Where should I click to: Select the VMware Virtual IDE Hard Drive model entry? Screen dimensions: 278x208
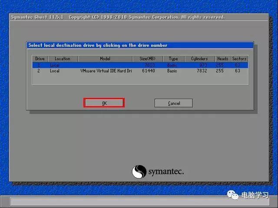coord(106,71)
